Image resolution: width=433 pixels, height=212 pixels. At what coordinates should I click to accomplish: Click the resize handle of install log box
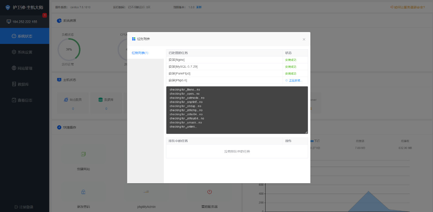tap(306, 132)
